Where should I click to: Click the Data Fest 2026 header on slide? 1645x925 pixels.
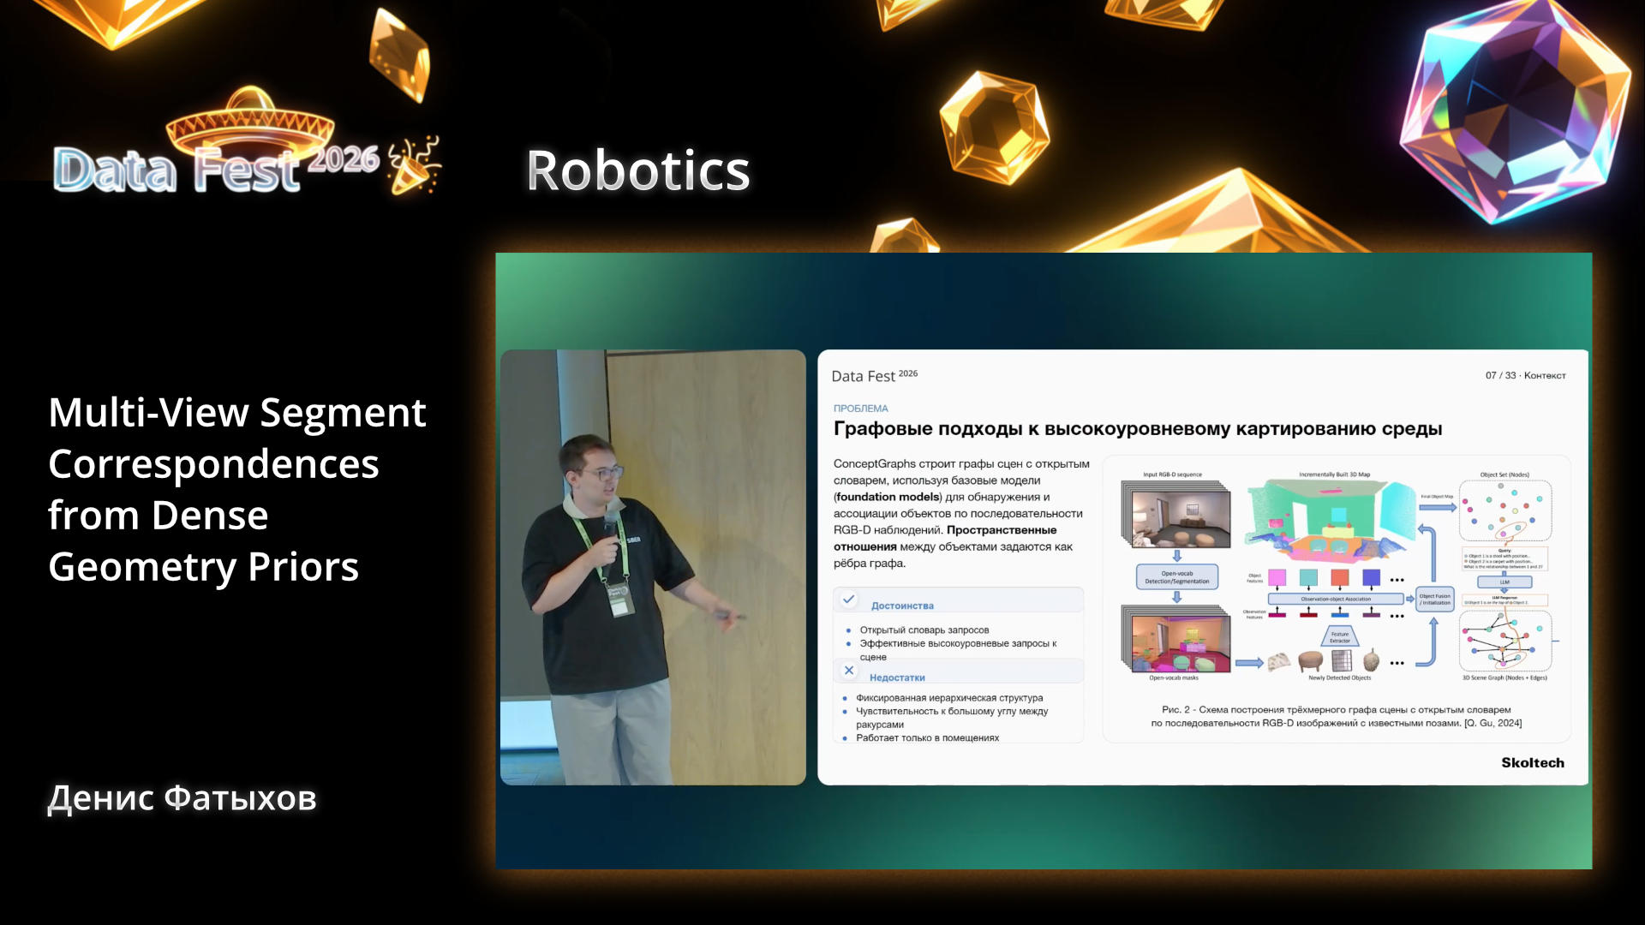point(874,375)
